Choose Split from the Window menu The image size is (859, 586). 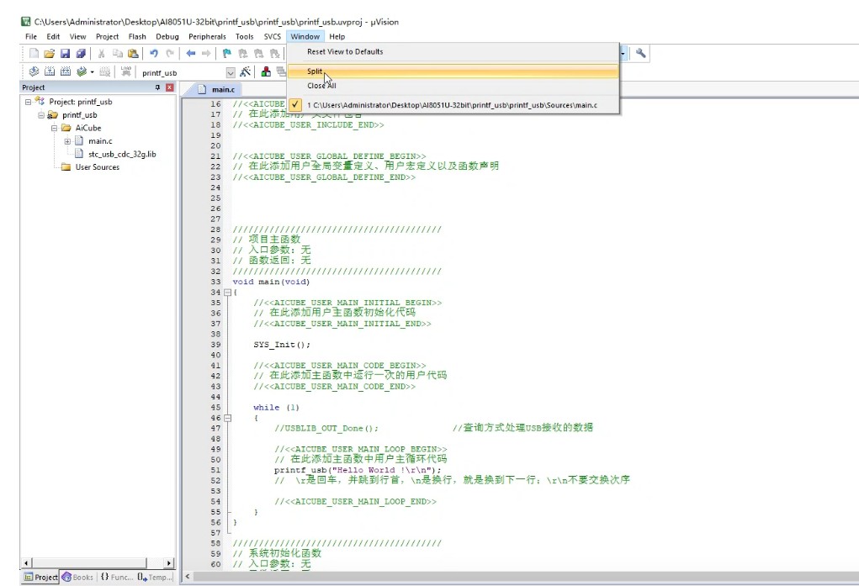[x=315, y=71]
